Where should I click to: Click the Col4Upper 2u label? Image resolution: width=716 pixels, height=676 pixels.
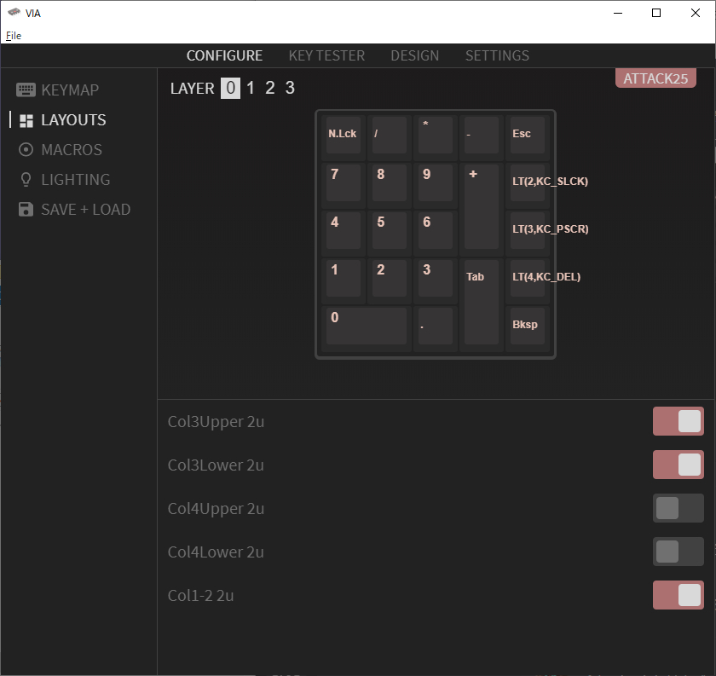click(216, 508)
